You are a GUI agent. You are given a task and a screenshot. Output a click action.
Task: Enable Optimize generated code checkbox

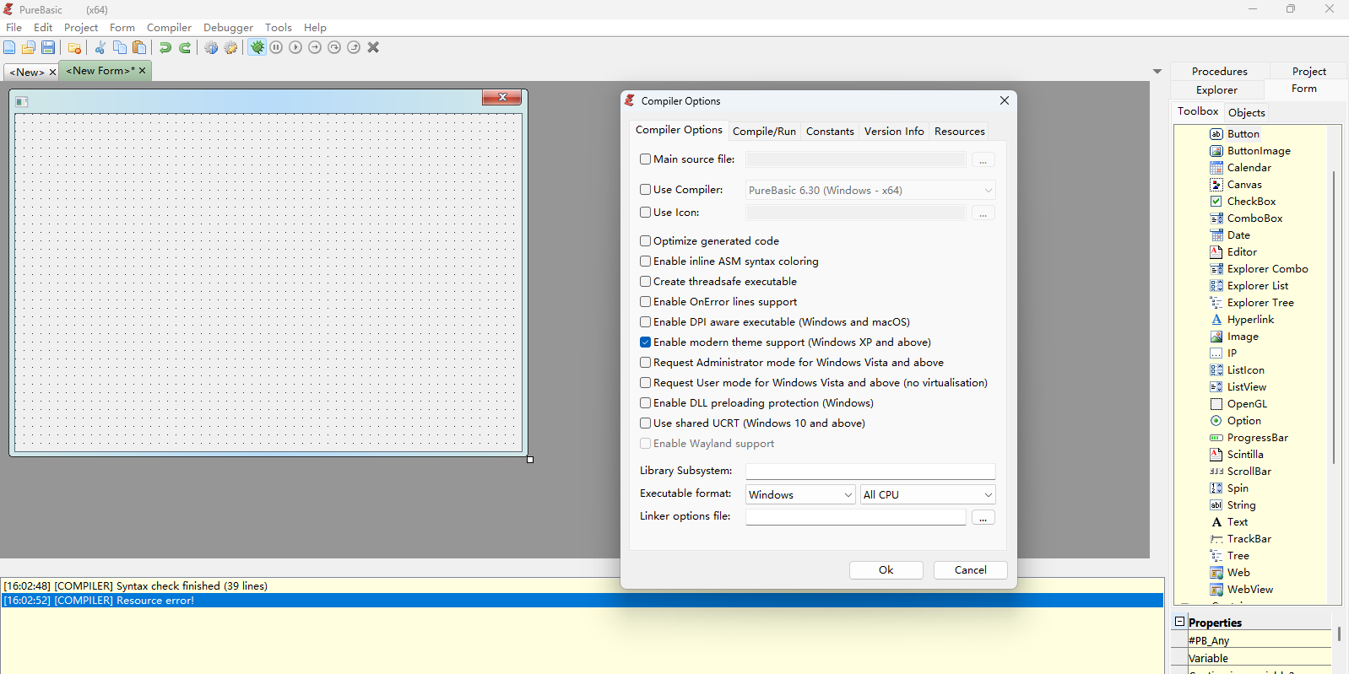[646, 241]
